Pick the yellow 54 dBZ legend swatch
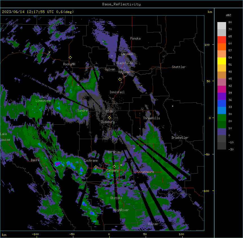Image resolution: width=243 pixels, height=238 pixels. point(222,61)
